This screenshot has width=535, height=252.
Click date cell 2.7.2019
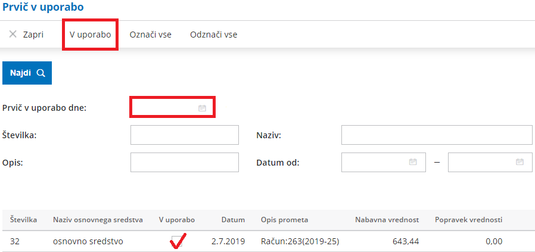tap(228, 242)
